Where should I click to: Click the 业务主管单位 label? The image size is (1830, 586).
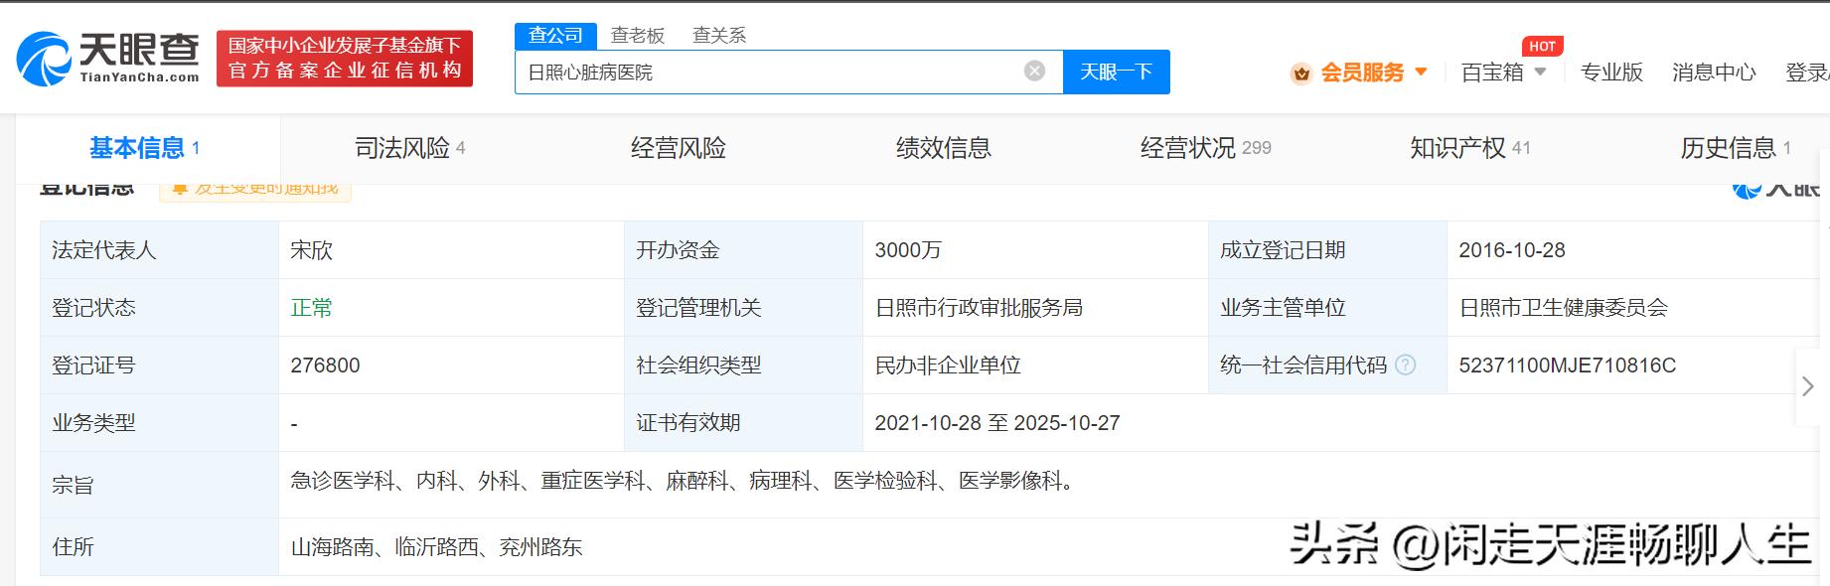tap(1283, 308)
